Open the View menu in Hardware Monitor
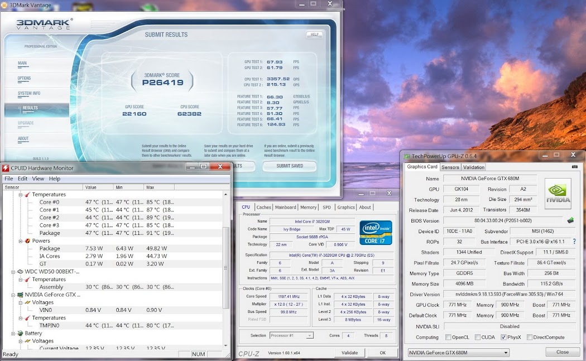The height and width of the screenshot is (361, 586). coord(38,179)
